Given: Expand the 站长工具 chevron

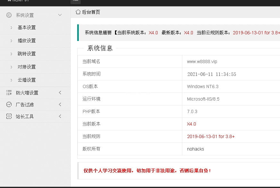Looking at the screenshot, I should tap(60, 117).
